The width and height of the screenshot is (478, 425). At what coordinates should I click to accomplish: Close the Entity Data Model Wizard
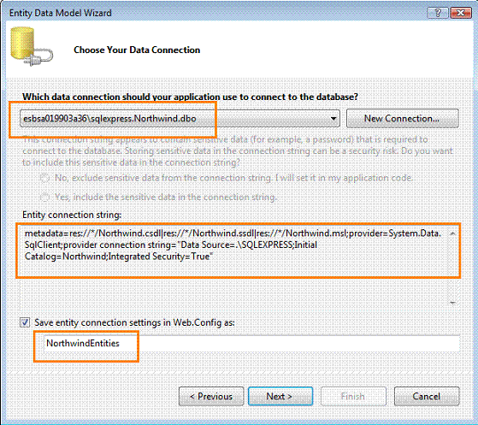[461, 13]
